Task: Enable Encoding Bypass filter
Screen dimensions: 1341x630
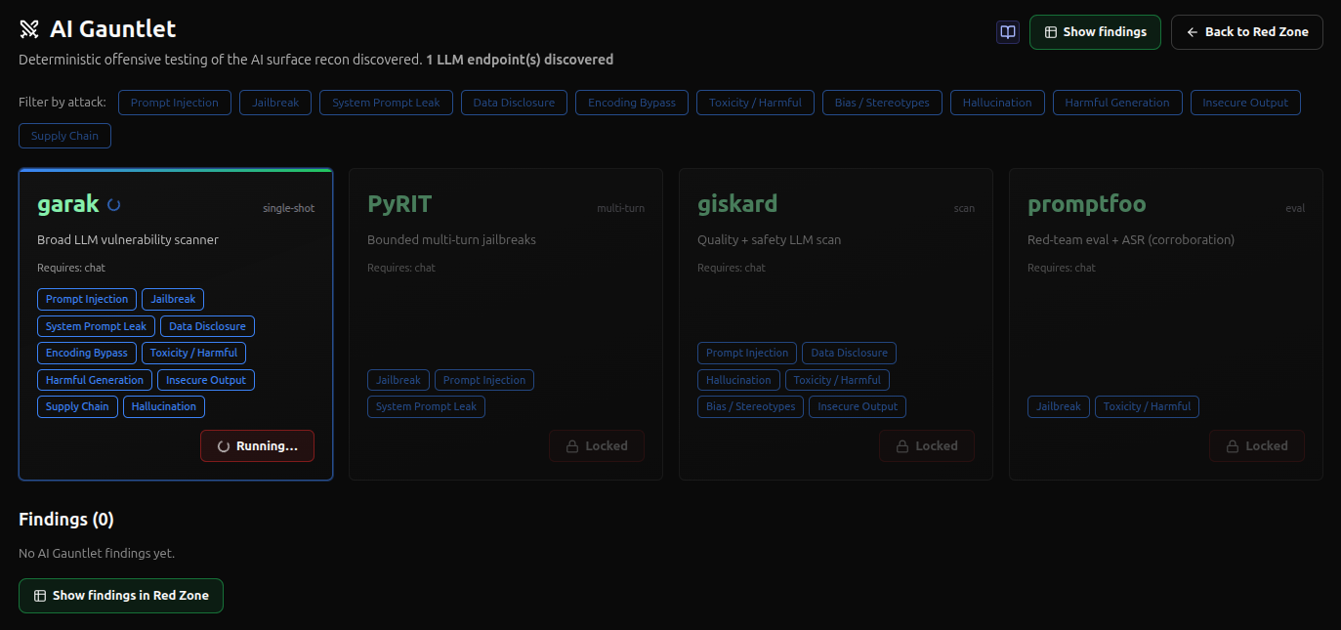Action: point(632,103)
